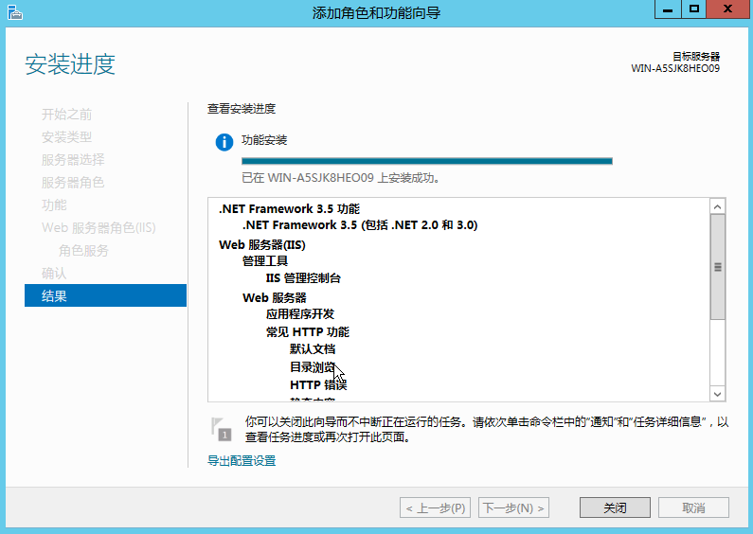Viewport: 753px width, 534px height.
Task: Click '目录浏览' row
Action: coord(313,367)
